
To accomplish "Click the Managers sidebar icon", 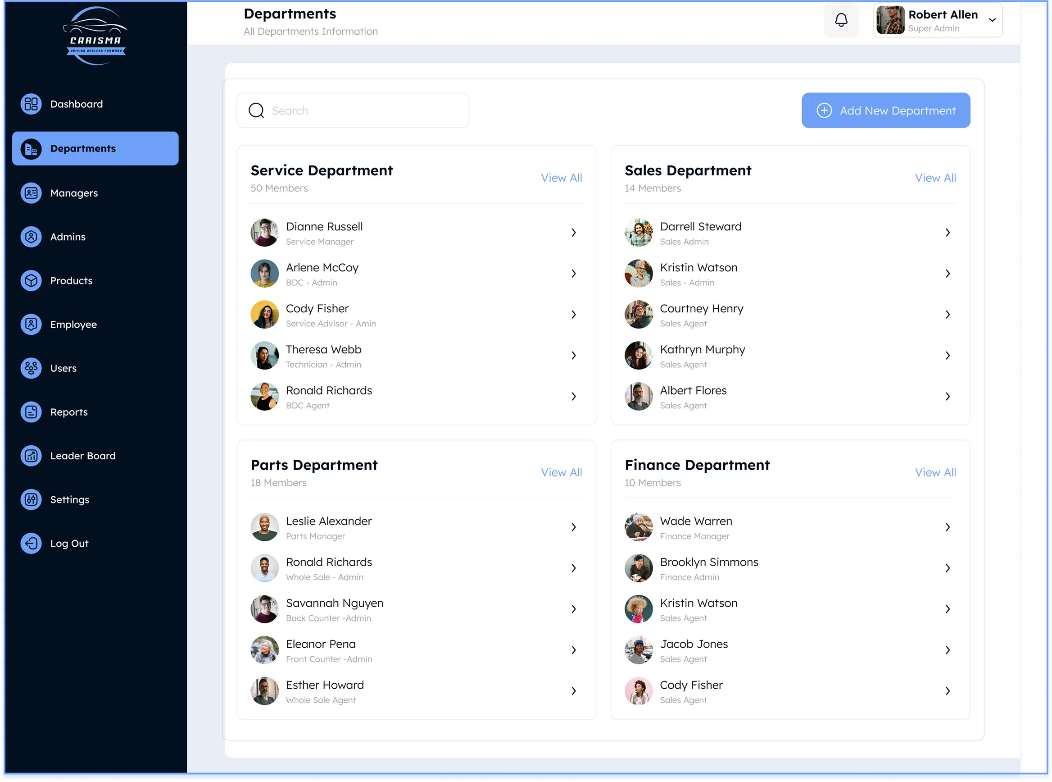I will pyautogui.click(x=31, y=193).
